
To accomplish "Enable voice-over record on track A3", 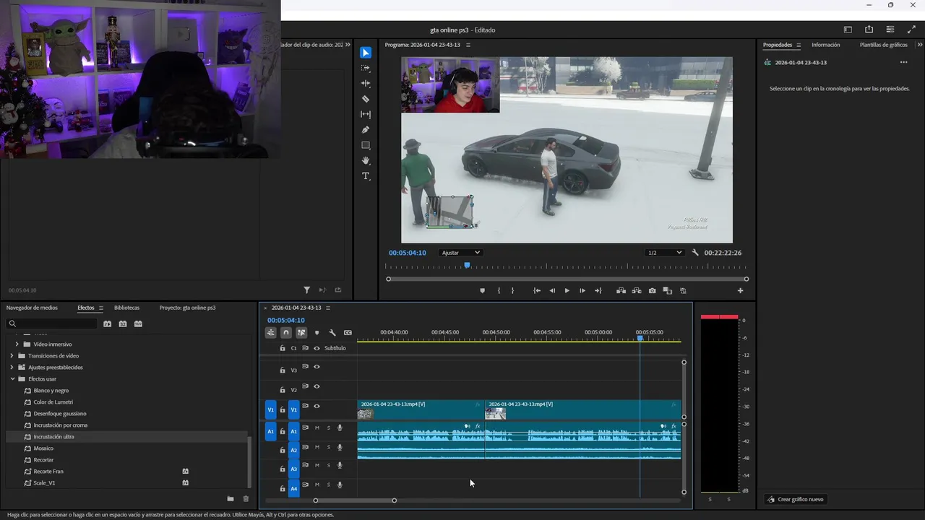I will 340,466.
